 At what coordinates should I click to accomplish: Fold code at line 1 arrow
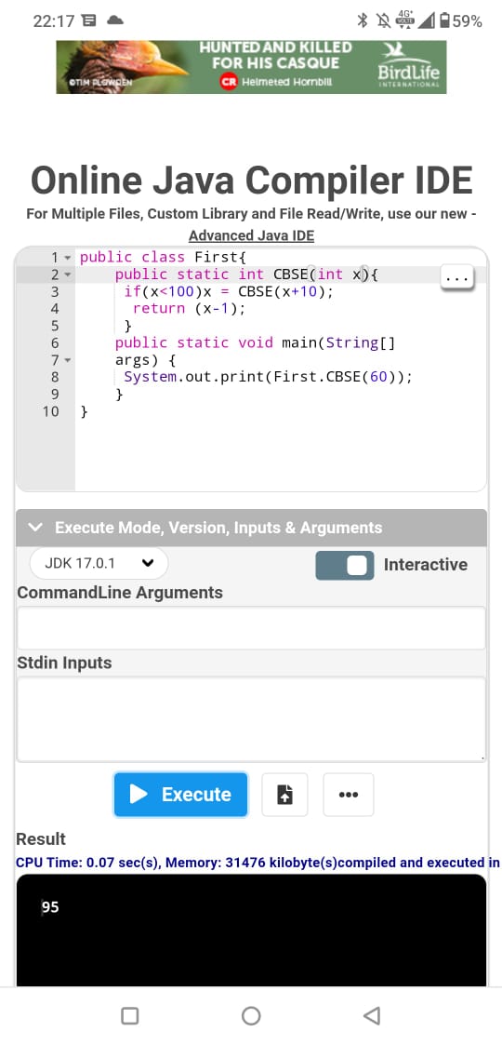[x=67, y=257]
